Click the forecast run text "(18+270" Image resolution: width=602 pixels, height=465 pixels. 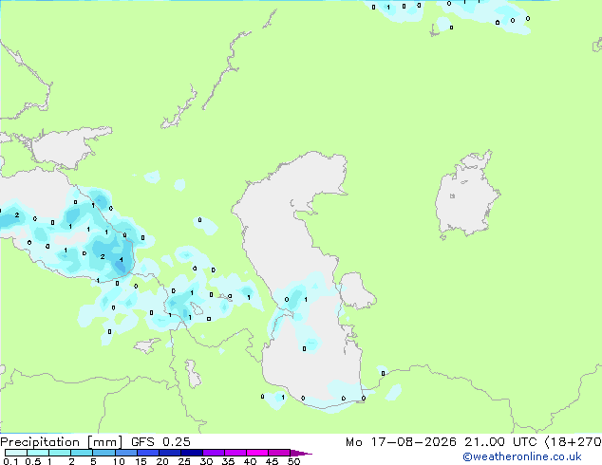pos(573,442)
